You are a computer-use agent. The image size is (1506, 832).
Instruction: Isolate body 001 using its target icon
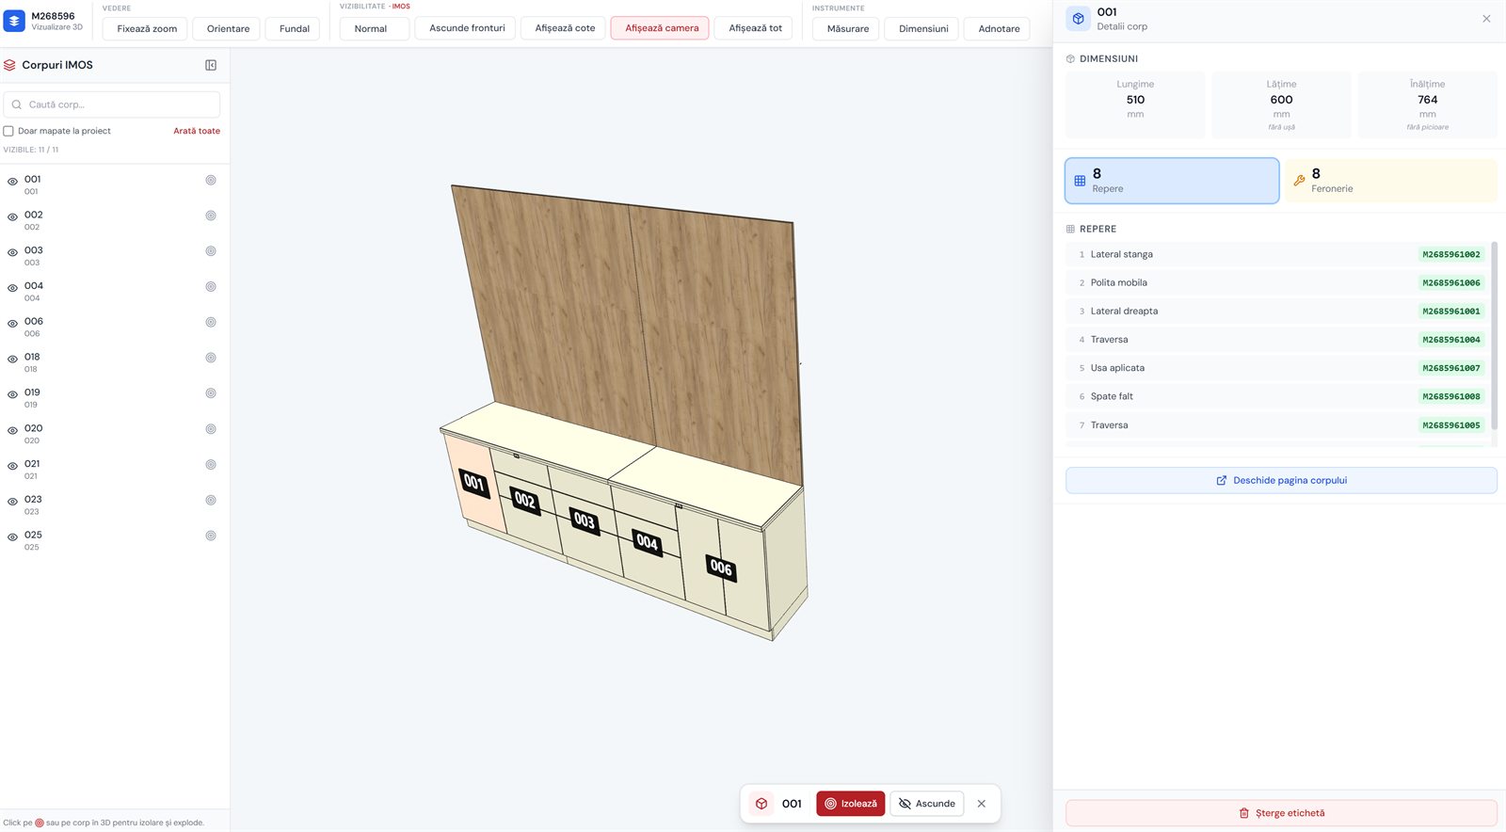pyautogui.click(x=211, y=180)
